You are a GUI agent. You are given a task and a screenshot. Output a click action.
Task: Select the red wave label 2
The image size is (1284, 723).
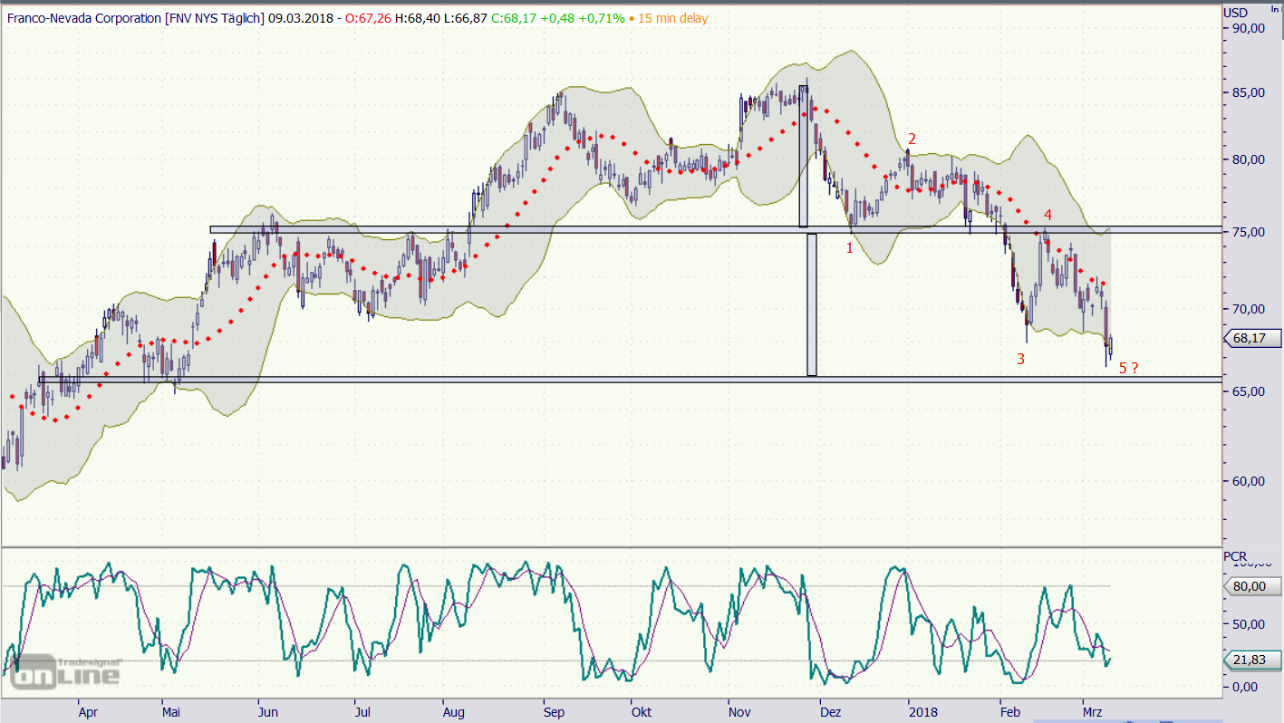tap(912, 139)
